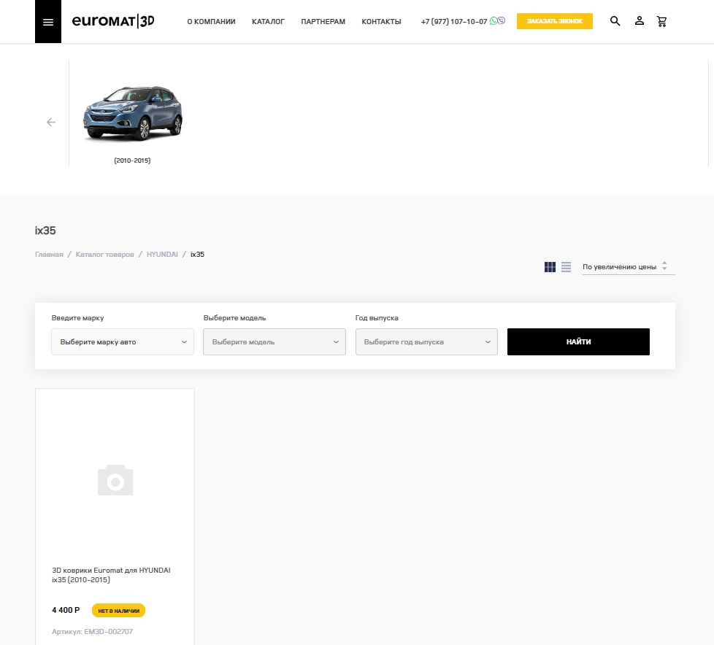The height and width of the screenshot is (645, 714).
Task: Switch to list view layout
Action: [x=566, y=267]
